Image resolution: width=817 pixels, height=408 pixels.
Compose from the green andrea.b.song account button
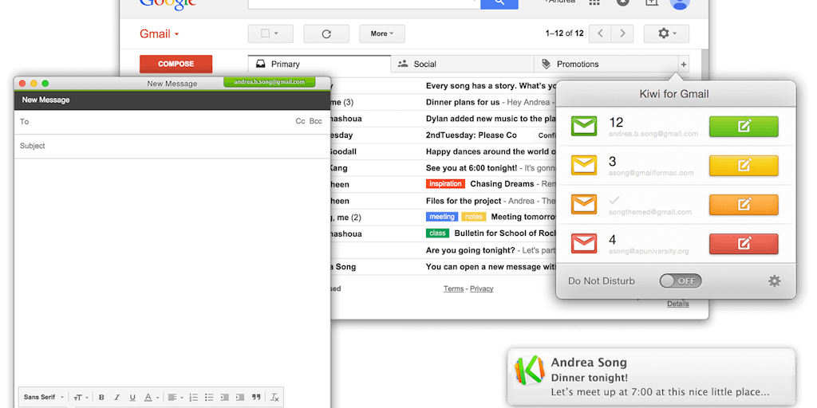(x=744, y=127)
